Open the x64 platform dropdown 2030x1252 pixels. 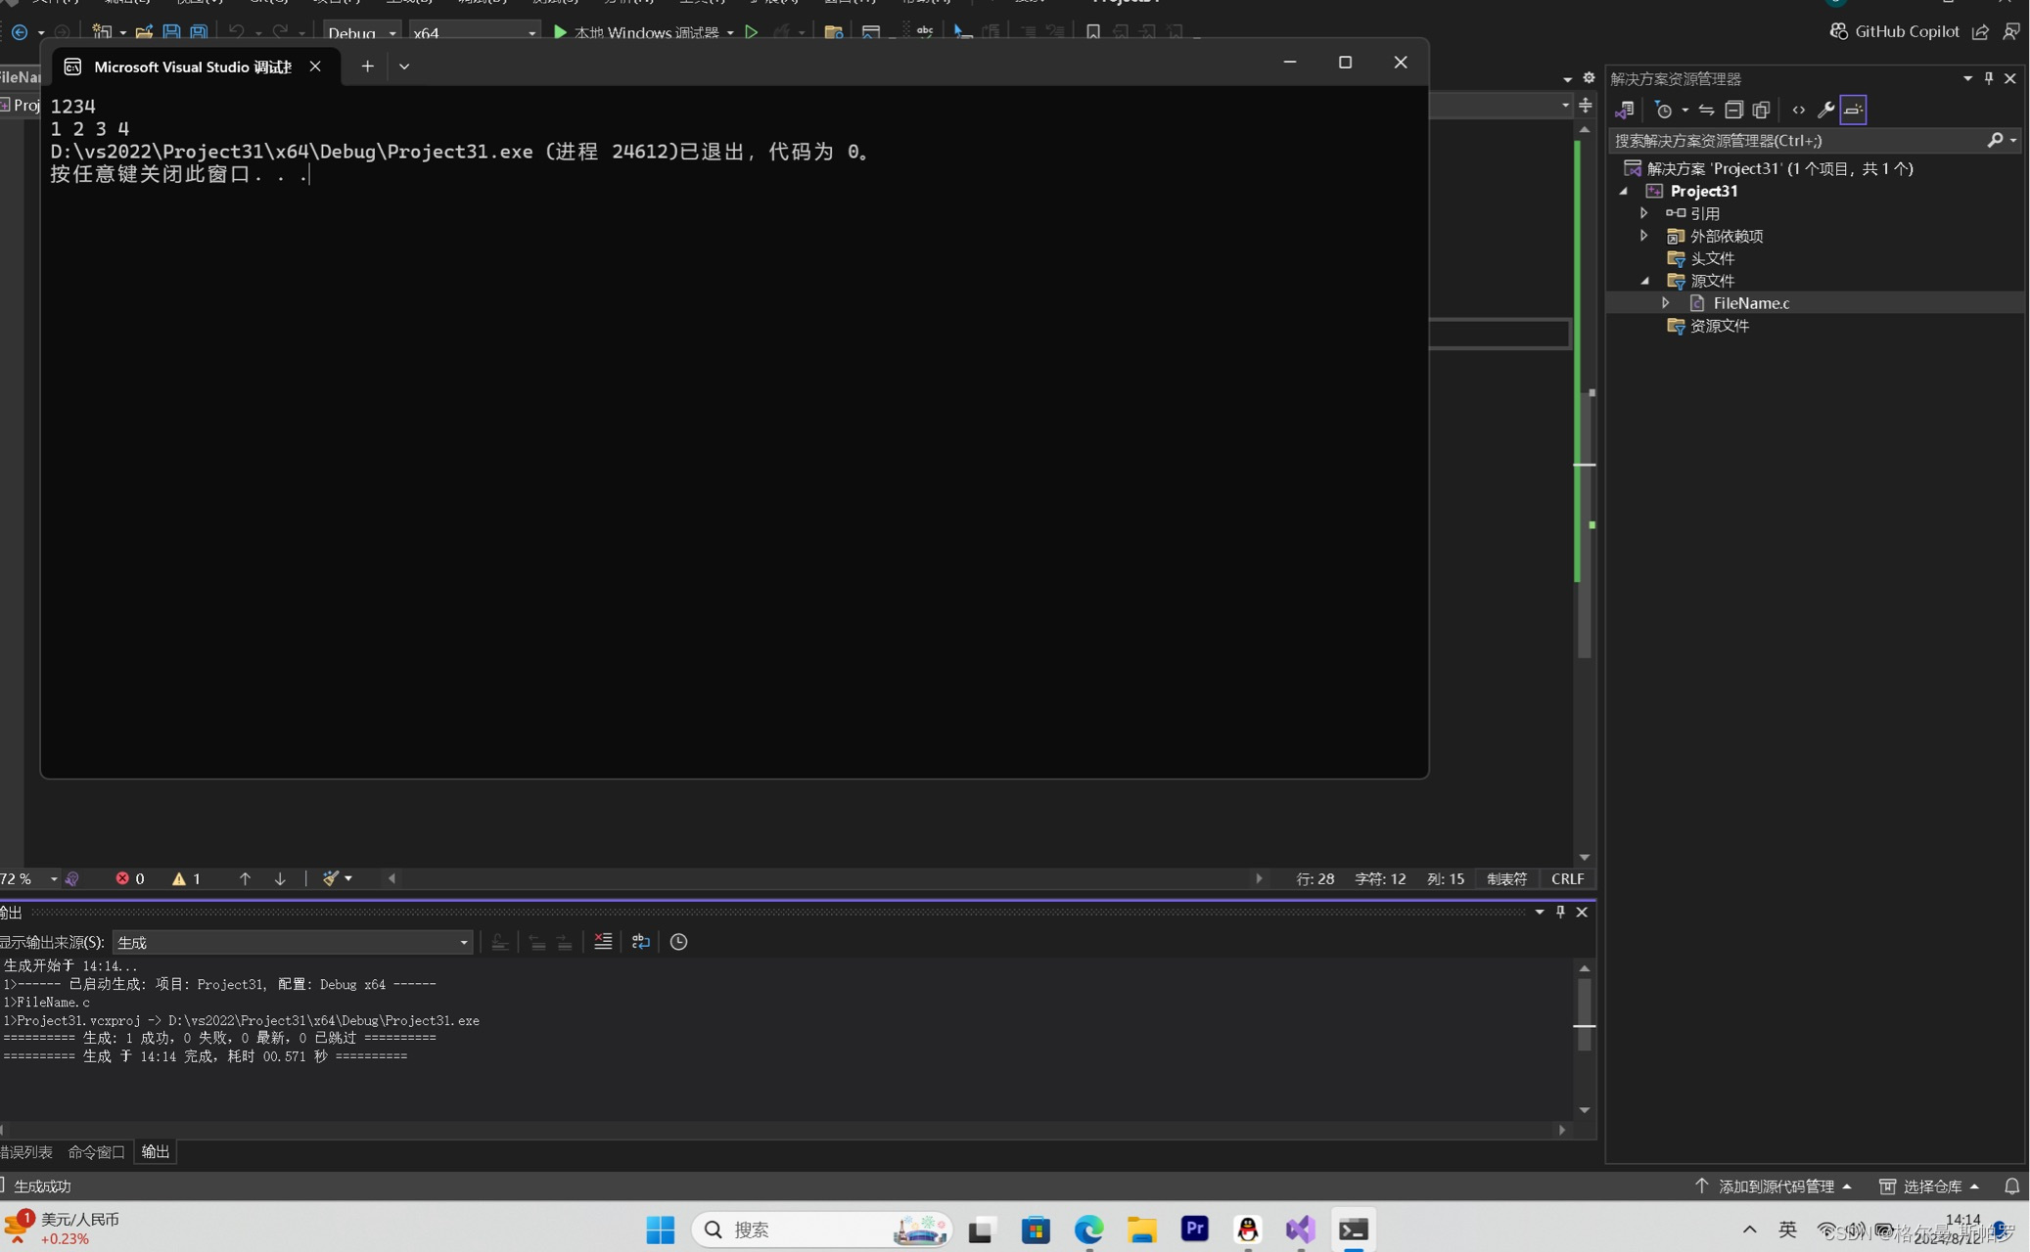tap(474, 32)
